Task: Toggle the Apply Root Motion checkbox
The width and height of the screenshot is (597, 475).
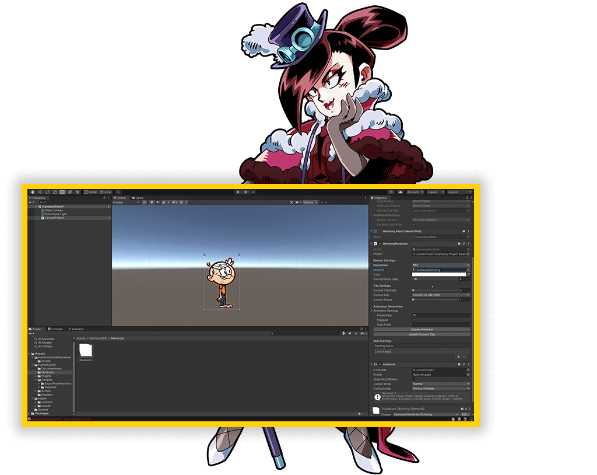Action: (414, 379)
